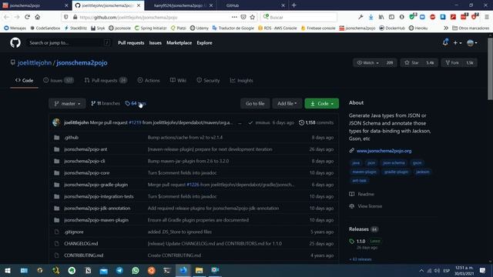493x277 pixels.
Task: Go to the browser home page
Action: (38, 17)
